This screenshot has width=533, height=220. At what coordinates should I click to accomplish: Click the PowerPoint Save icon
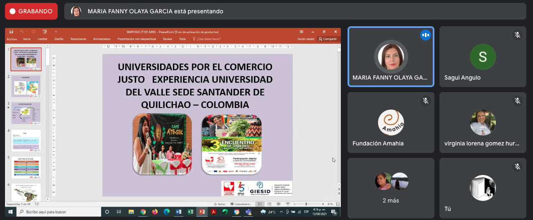pos(11,32)
